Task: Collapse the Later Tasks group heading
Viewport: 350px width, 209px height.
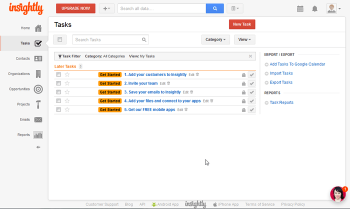Action: click(x=65, y=66)
